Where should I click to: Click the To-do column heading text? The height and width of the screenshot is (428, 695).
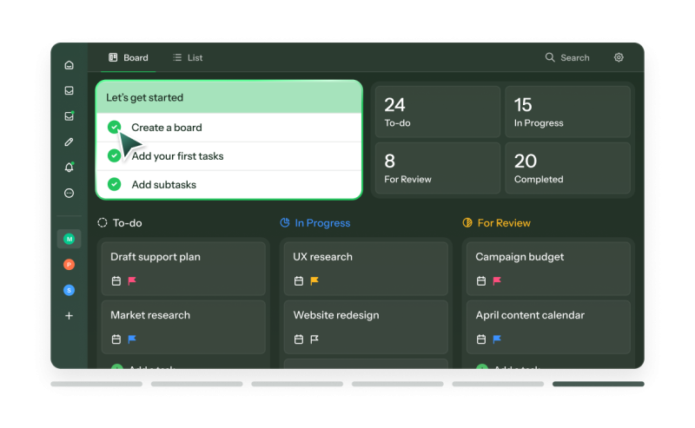127,223
